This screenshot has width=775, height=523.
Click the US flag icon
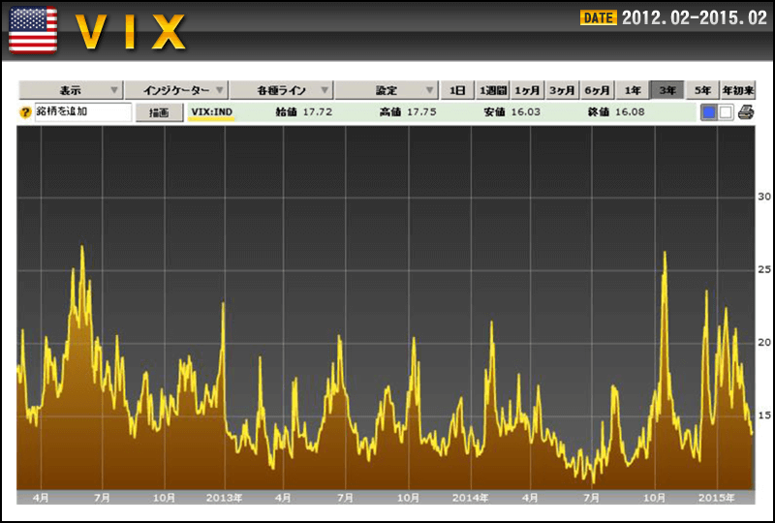[x=33, y=30]
